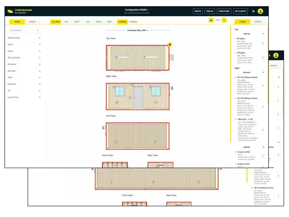The width and height of the screenshot is (289, 217).
Task: Click the zoom in plus button
Action: click(211, 20)
